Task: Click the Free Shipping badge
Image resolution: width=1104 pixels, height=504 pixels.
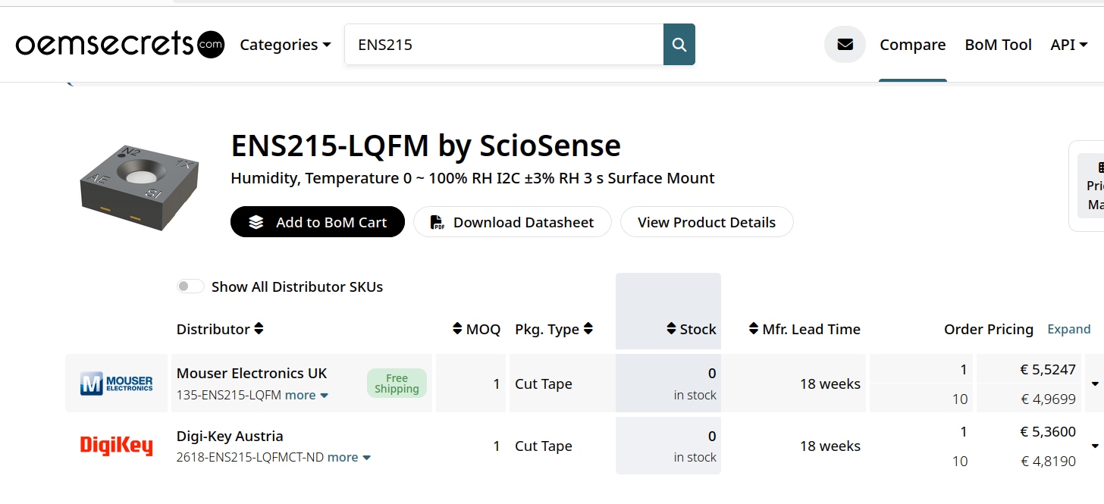Action: click(397, 383)
